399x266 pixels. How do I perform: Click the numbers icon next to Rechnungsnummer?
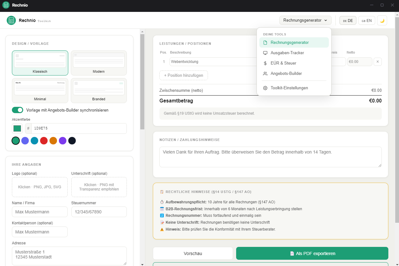point(162,216)
